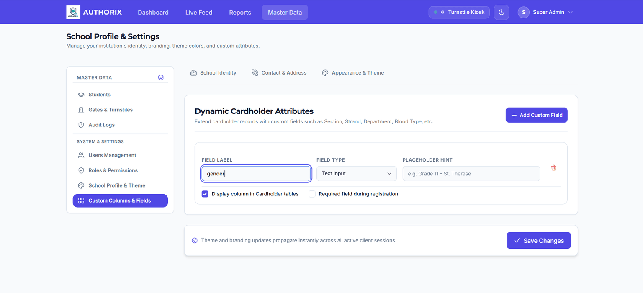
Task: Click the Audit Logs shield icon
Action: pyautogui.click(x=81, y=125)
